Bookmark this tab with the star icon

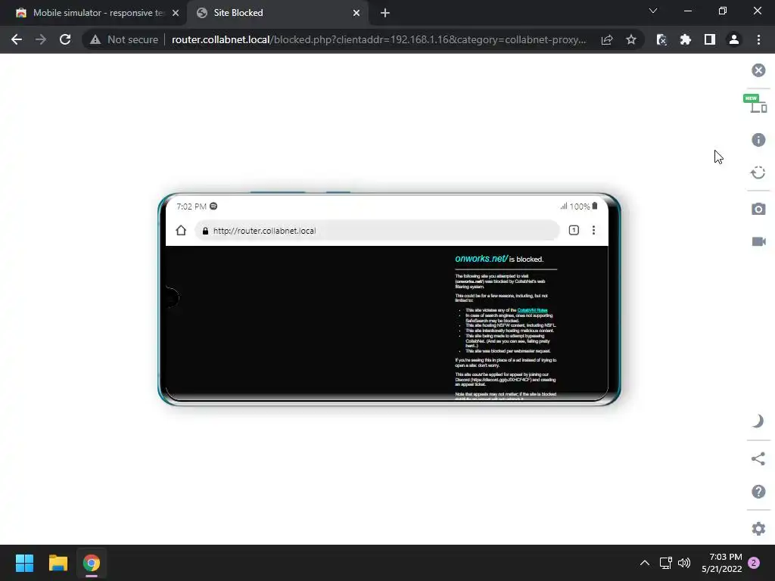pos(630,39)
